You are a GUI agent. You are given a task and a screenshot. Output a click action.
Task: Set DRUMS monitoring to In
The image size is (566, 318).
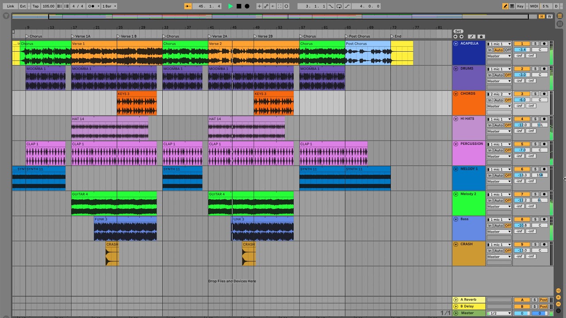(490, 75)
